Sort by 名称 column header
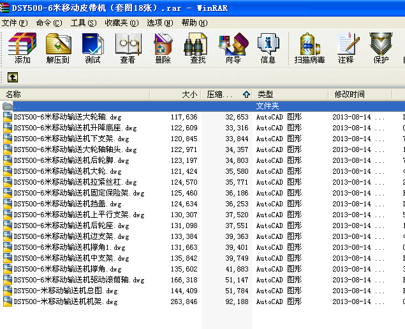This screenshot has width=405, height=329. point(75,95)
